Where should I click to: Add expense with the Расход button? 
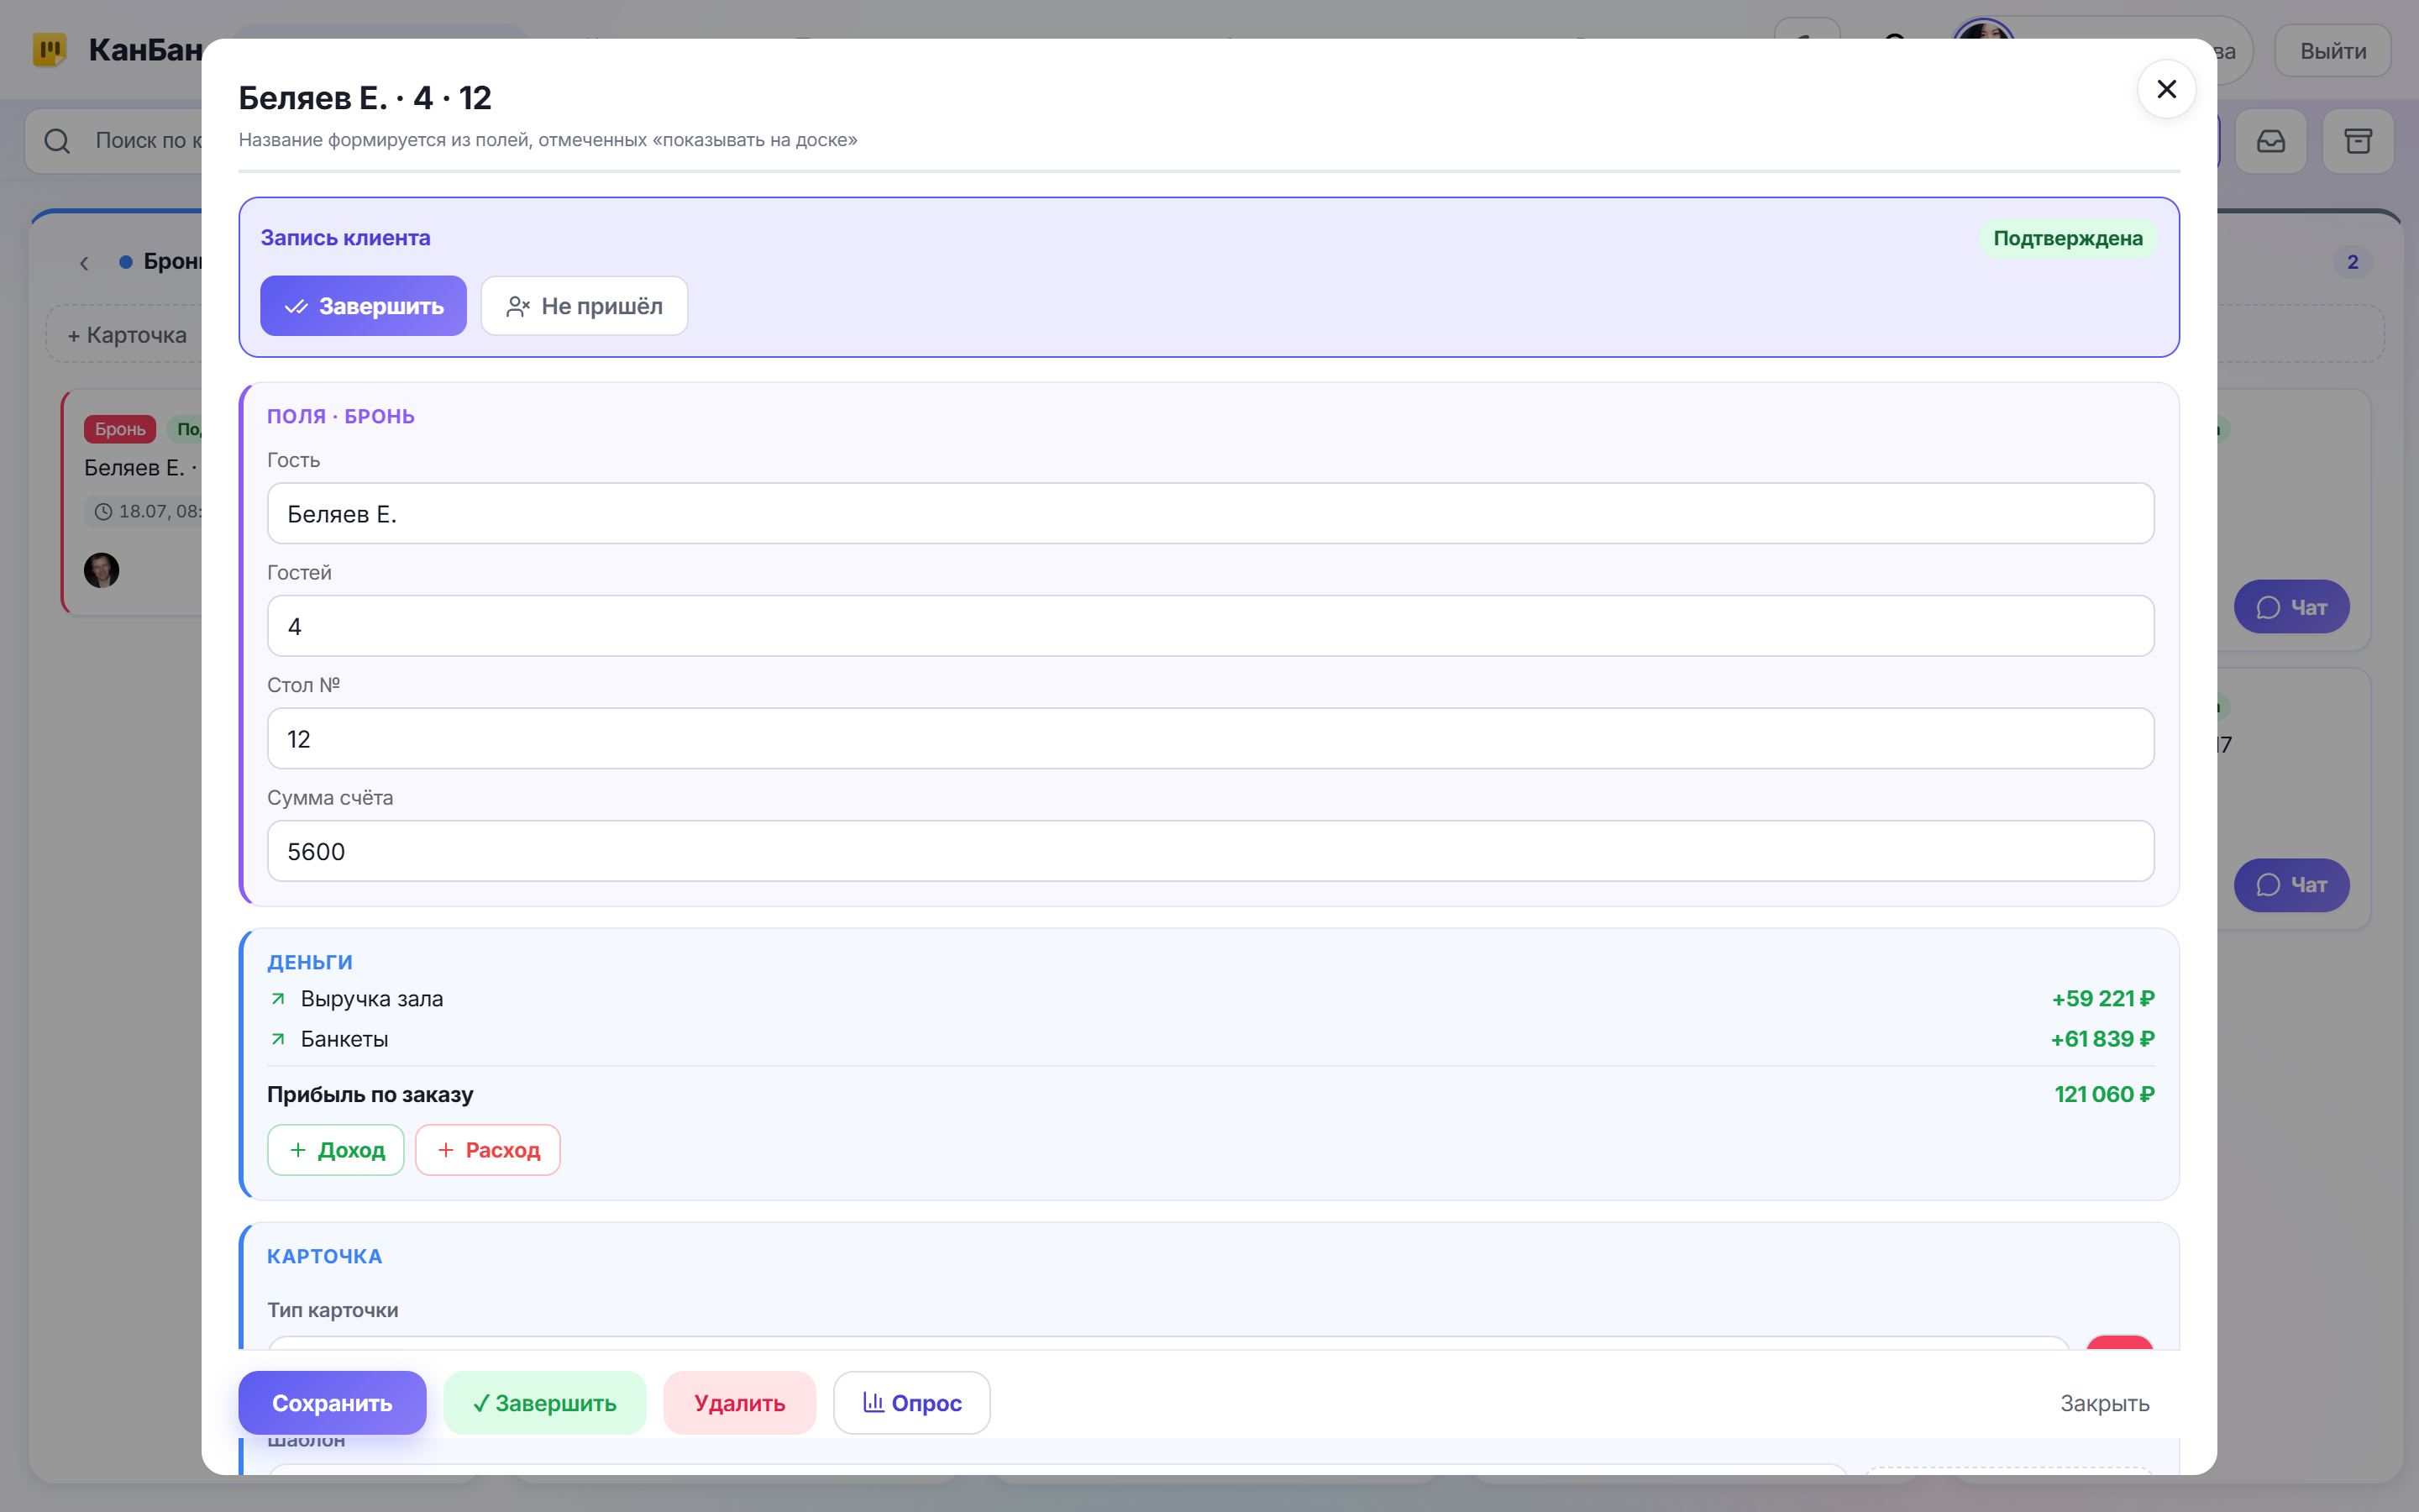[488, 1150]
